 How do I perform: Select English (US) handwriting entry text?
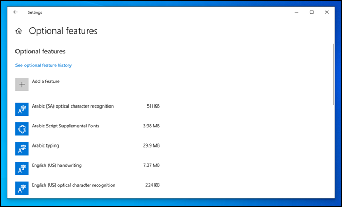point(57,165)
